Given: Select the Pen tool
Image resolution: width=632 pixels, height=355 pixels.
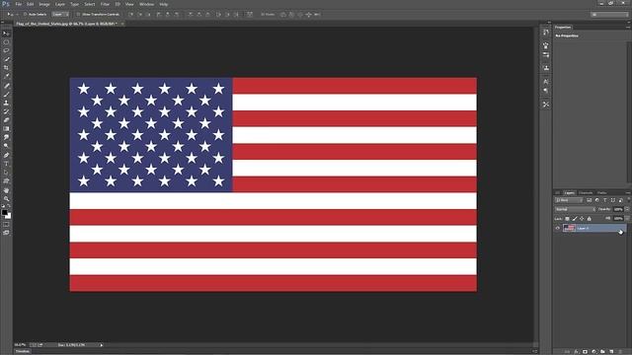Looking at the screenshot, I should coord(6,156).
